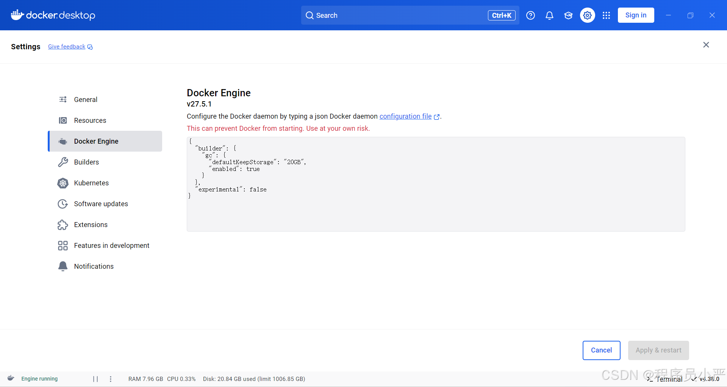Click the Extensions puzzle piece icon
727x387 pixels.
pos(63,225)
